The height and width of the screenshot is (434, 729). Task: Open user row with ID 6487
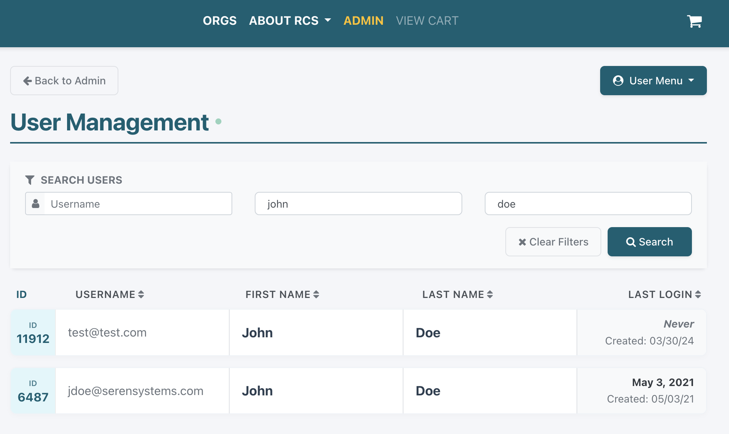(x=358, y=391)
